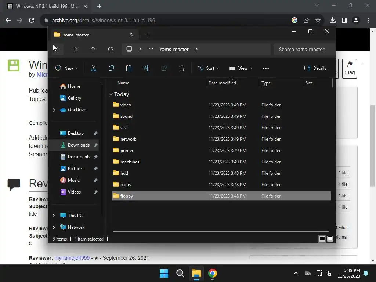376x282 pixels.
Task: Click the Chrome page vertical scrollbar thumb
Action: 373,146
